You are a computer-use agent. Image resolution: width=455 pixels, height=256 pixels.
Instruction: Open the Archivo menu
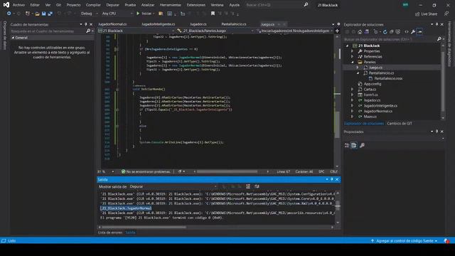pyautogui.click(x=18, y=5)
